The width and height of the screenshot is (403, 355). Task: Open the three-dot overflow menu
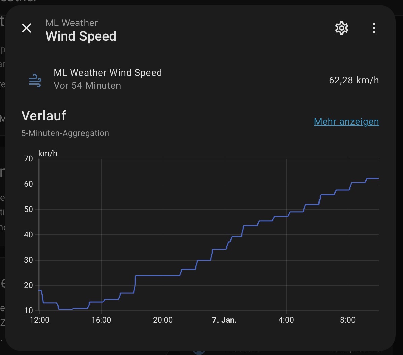[x=374, y=28]
